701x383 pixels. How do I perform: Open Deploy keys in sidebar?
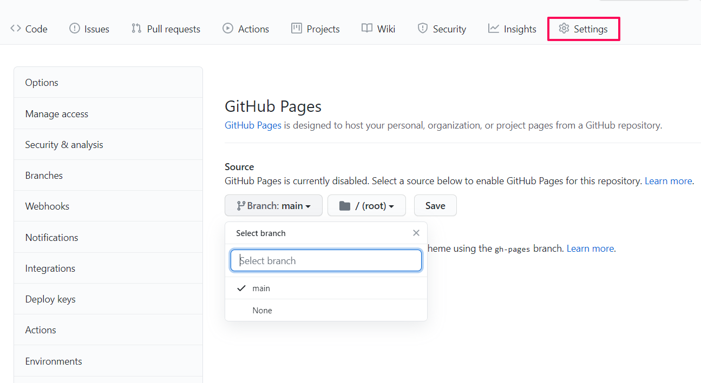50,299
